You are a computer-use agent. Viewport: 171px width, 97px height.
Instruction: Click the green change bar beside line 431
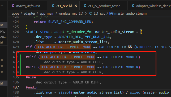click(20, 57)
